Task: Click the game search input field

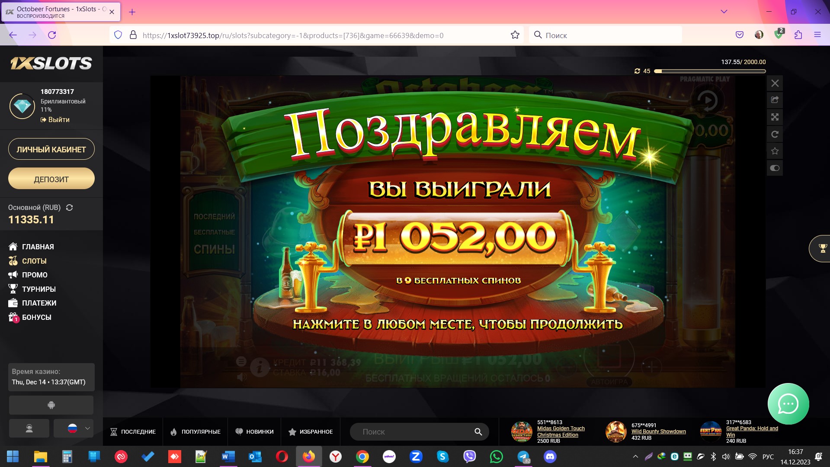Action: pyautogui.click(x=415, y=432)
